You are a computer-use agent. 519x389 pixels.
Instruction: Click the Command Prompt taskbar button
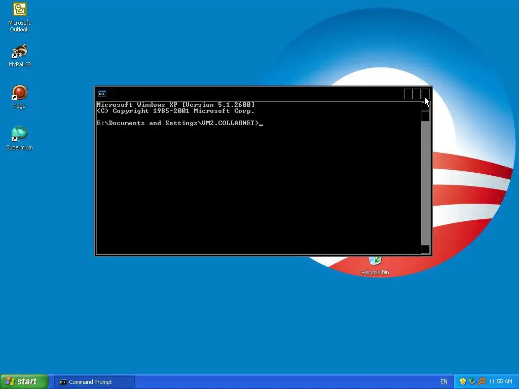[x=94, y=382]
